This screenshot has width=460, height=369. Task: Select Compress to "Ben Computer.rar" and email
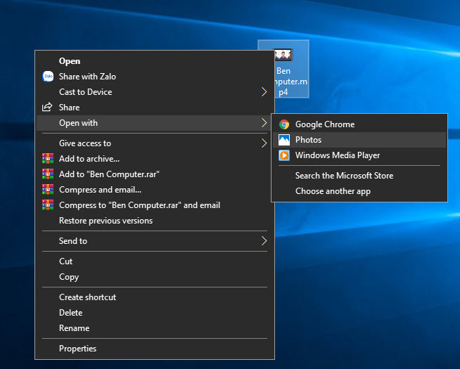(155, 205)
